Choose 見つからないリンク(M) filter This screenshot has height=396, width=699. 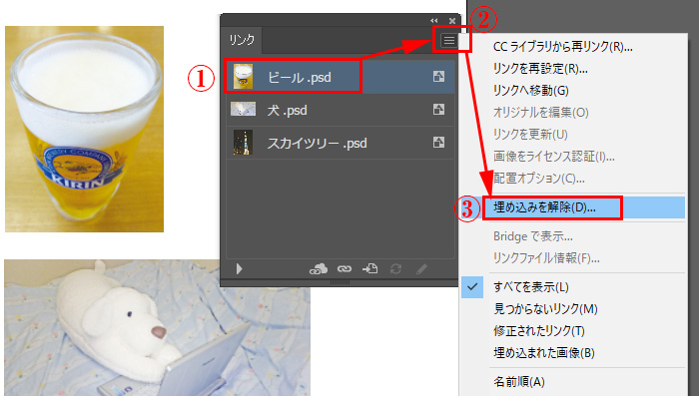pyautogui.click(x=545, y=308)
